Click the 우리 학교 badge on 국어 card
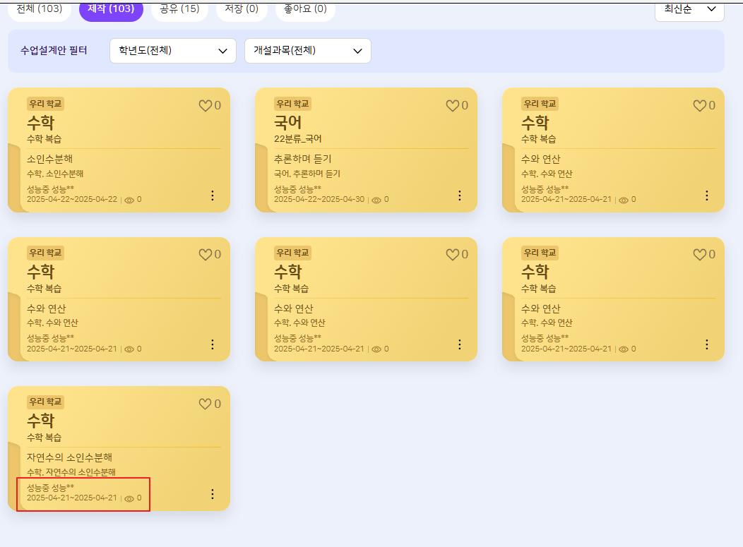Image resolution: width=743 pixels, height=547 pixels. coord(293,104)
